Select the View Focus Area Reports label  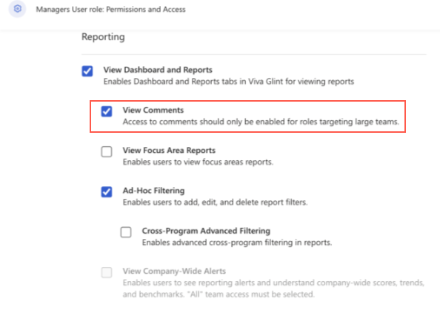pos(169,151)
